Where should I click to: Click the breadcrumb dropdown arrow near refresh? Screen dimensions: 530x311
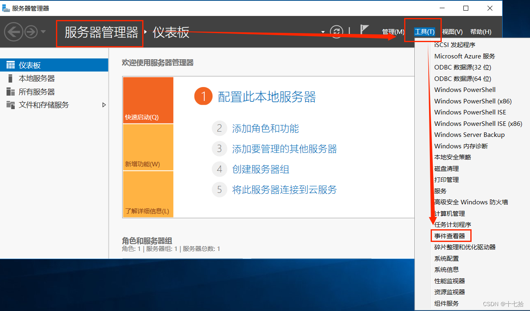tap(323, 32)
